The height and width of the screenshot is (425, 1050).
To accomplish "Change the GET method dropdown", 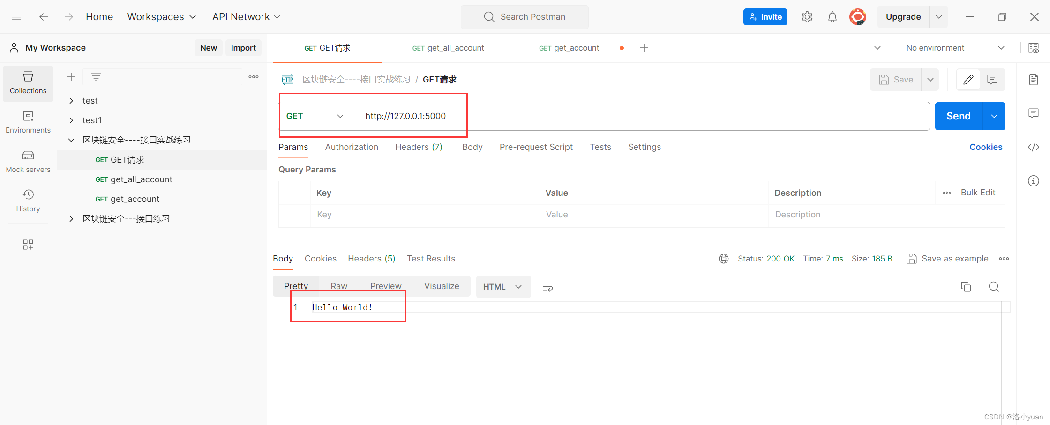I will [x=315, y=116].
